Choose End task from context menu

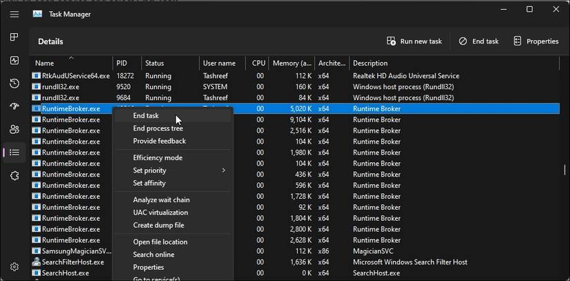[x=173, y=115]
